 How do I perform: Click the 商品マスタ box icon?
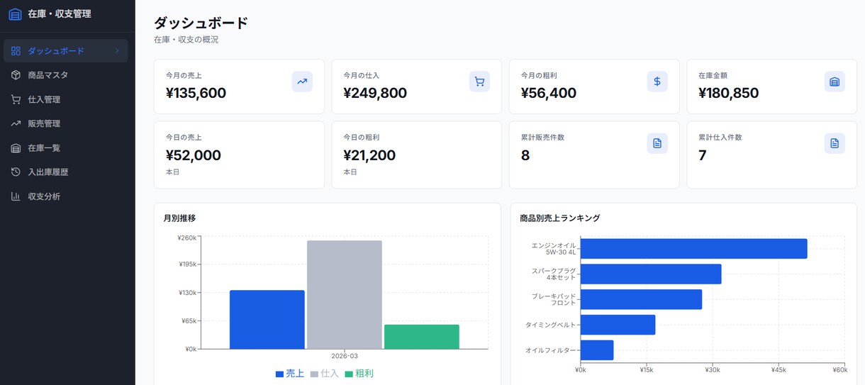click(16, 75)
